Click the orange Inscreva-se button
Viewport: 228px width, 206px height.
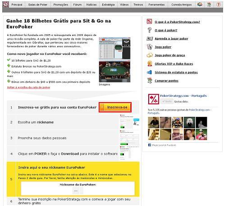(115, 107)
